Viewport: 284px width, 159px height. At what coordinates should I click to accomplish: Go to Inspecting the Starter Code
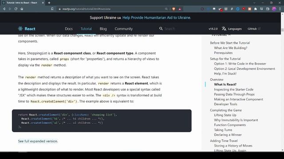click(234, 89)
